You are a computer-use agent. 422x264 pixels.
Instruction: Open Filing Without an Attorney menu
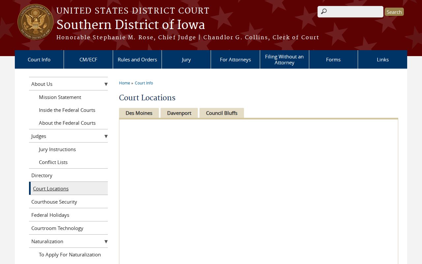click(285, 59)
